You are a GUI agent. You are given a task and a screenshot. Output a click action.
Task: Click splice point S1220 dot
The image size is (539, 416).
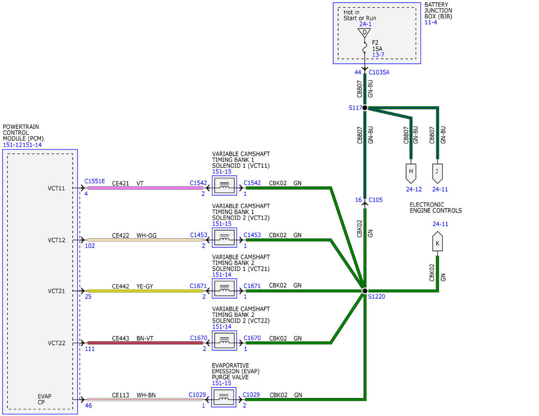tap(365, 291)
